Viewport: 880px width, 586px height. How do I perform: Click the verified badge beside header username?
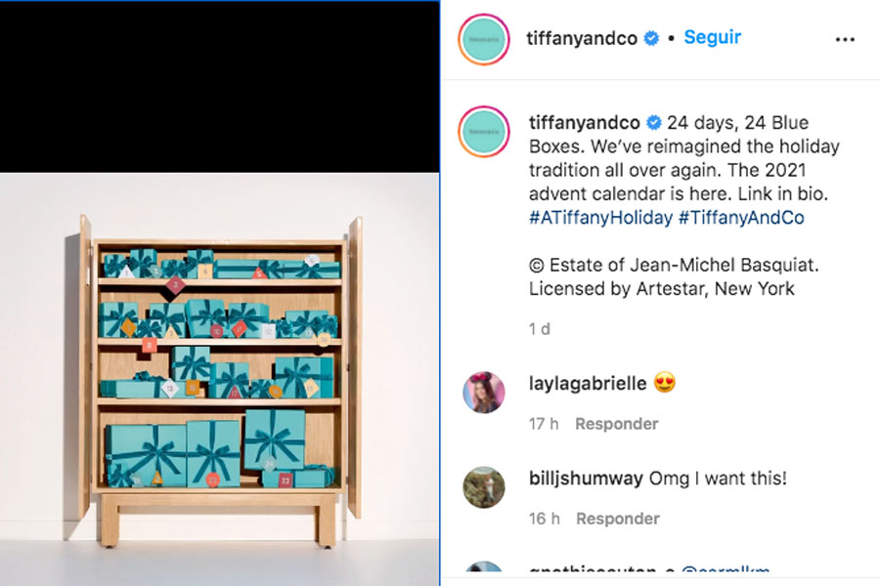pyautogui.click(x=651, y=38)
